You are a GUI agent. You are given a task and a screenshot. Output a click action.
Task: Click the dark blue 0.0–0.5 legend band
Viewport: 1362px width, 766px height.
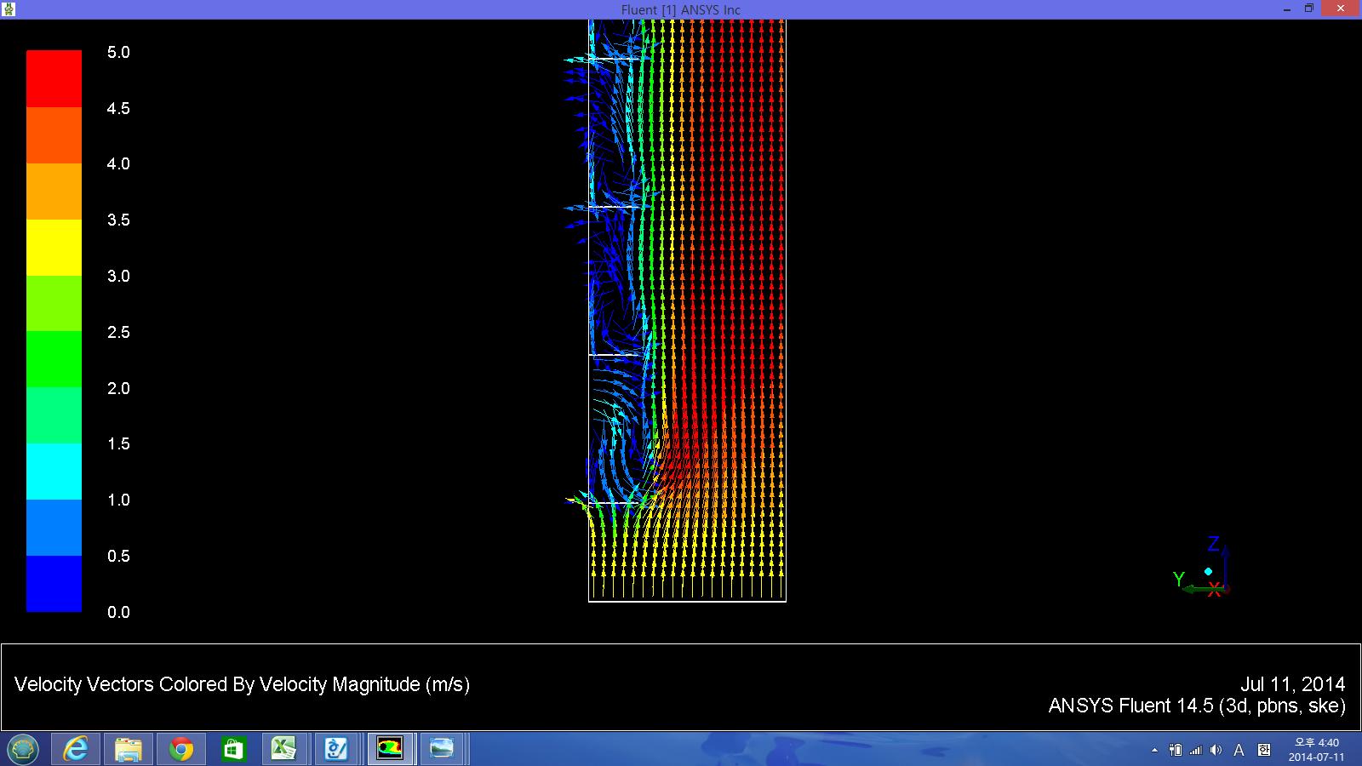(x=54, y=584)
